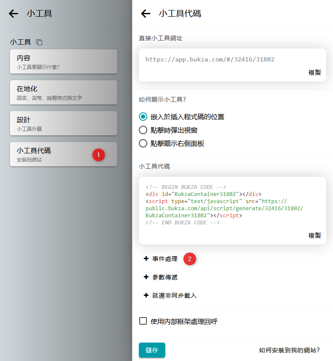
Task: Click plus icon beside 參數傳遞
Action: pyautogui.click(x=146, y=277)
